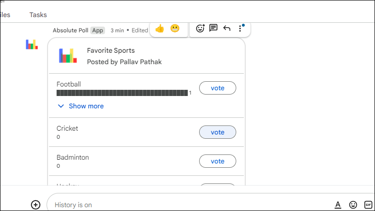Vote for Football in the poll
Viewport: 375px width, 211px height.
tap(217, 88)
